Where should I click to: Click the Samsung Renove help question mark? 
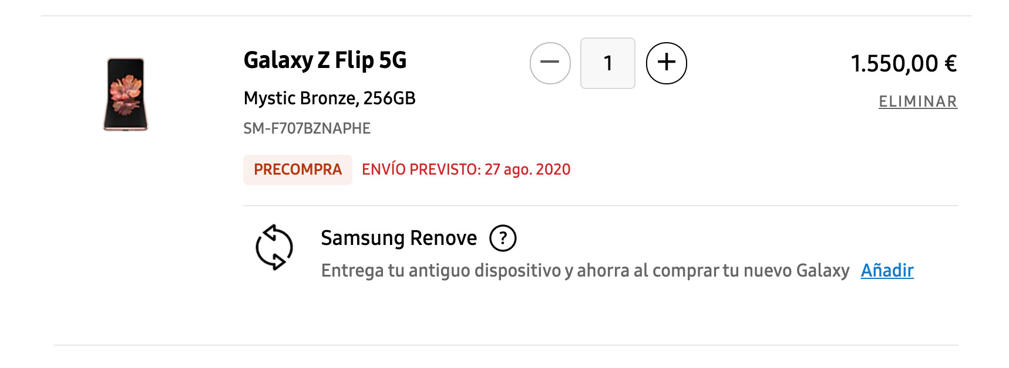[x=503, y=238]
